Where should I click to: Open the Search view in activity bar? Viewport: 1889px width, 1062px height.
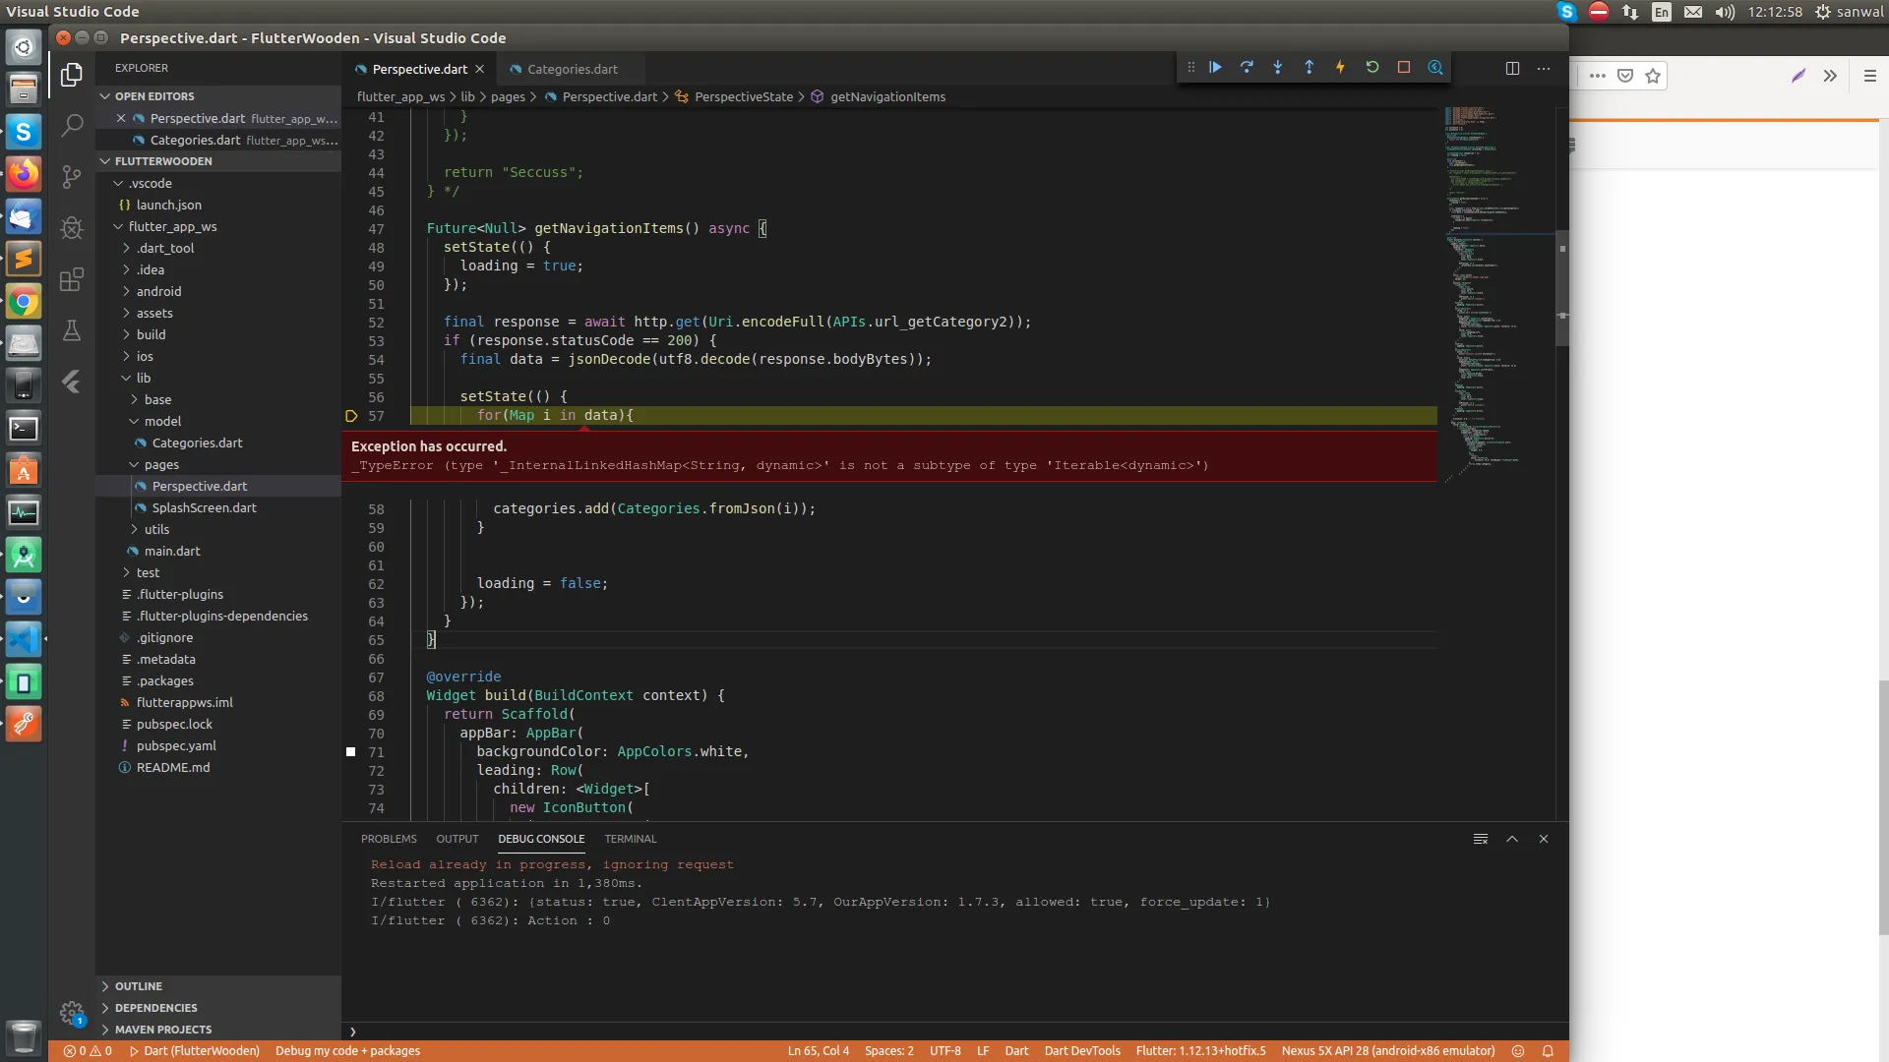point(72,126)
